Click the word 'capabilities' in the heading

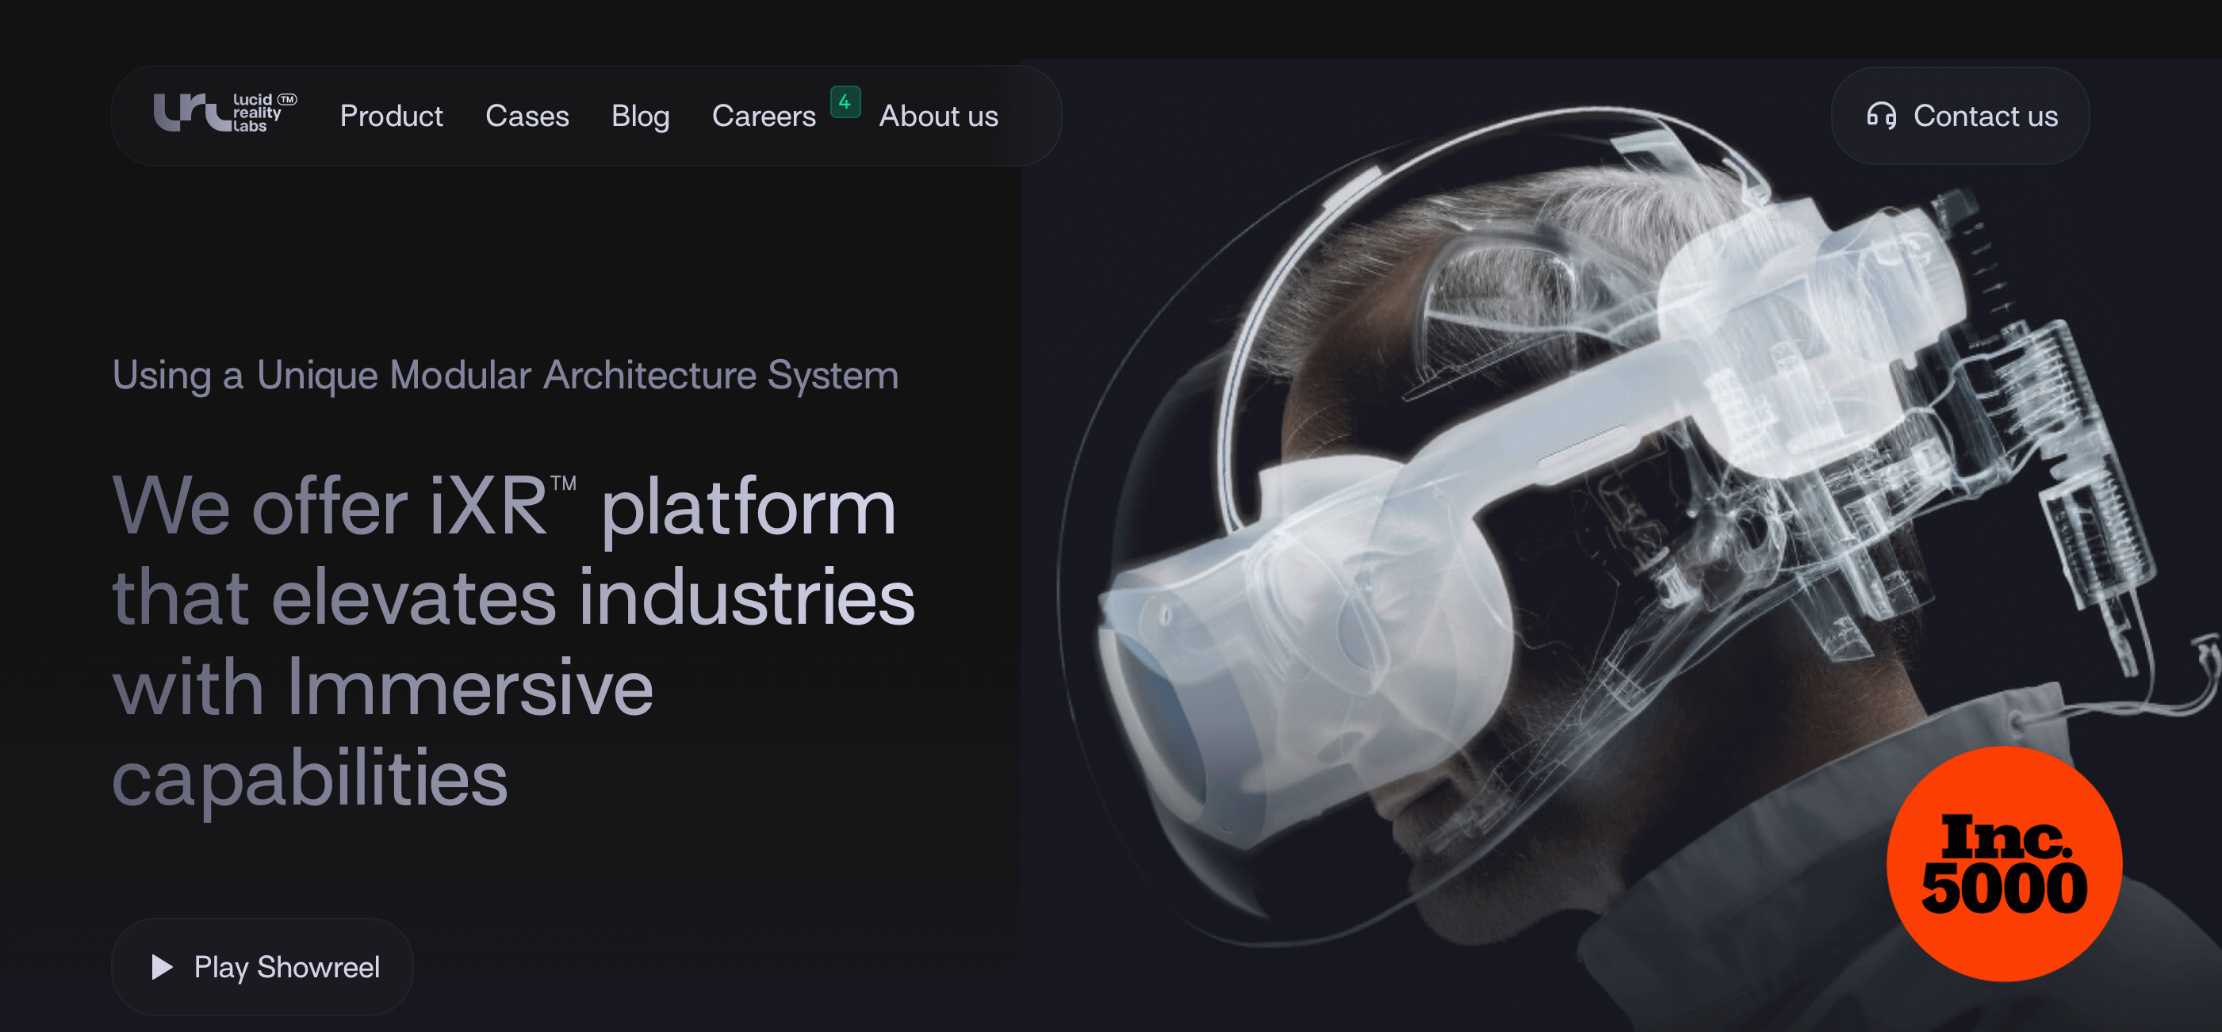pyautogui.click(x=309, y=778)
